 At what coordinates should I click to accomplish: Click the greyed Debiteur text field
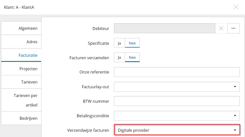coord(165,28)
